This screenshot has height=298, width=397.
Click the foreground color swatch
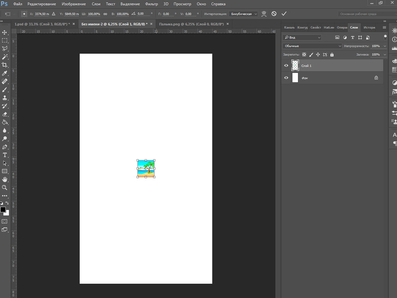click(x=3, y=209)
